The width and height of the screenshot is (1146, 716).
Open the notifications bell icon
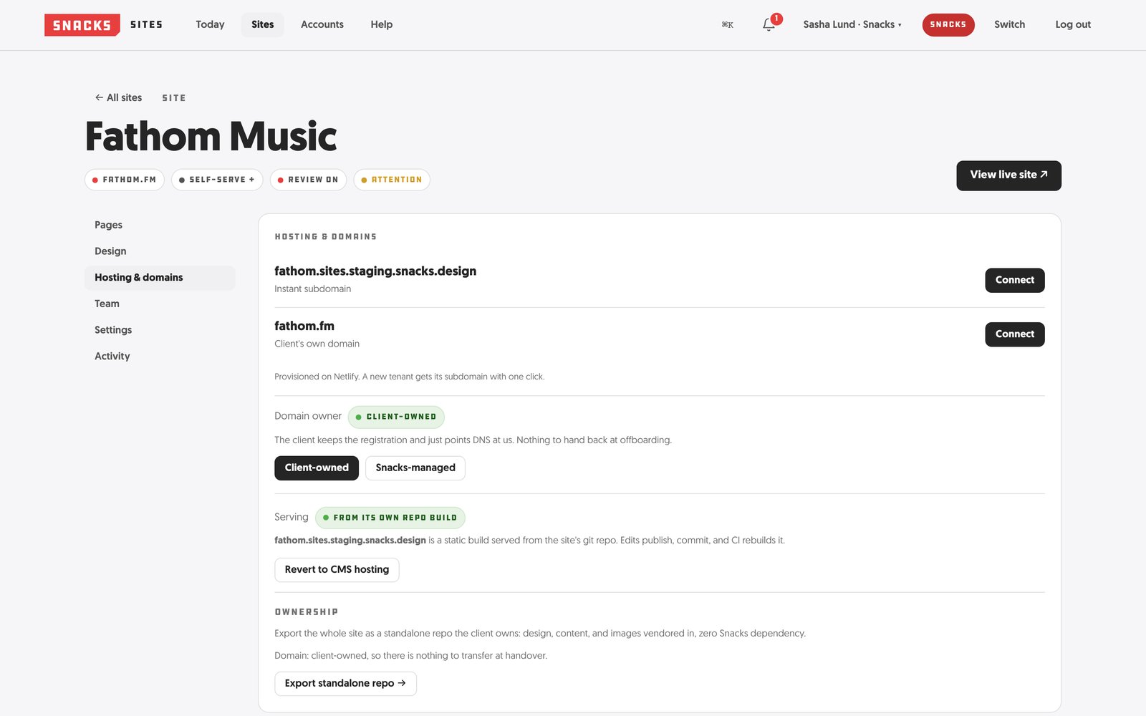point(769,24)
